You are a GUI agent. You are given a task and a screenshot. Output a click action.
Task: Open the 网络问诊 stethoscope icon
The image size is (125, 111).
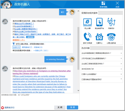tap(111, 22)
